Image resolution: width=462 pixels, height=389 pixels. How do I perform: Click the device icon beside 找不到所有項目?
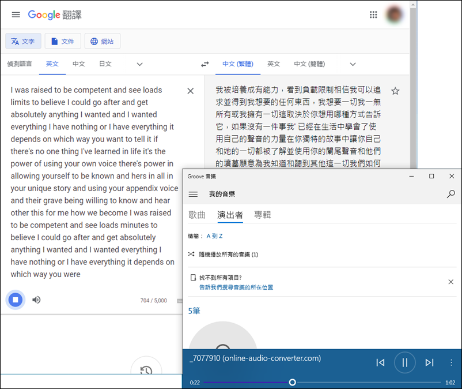[x=193, y=278]
